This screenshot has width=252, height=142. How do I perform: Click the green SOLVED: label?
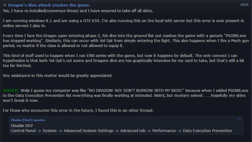tap(11, 91)
